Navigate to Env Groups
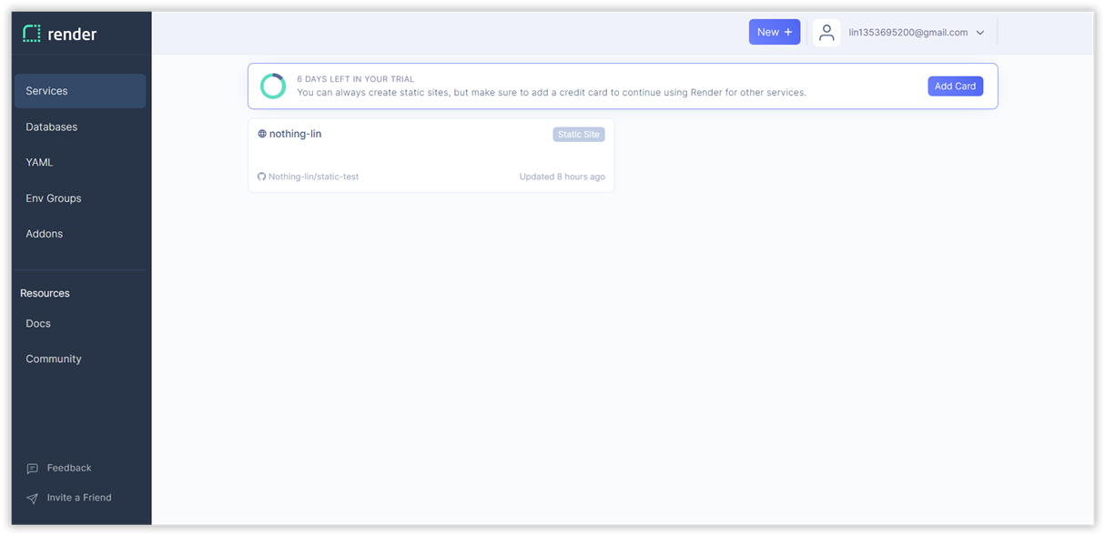The image size is (1105, 536). (x=54, y=198)
